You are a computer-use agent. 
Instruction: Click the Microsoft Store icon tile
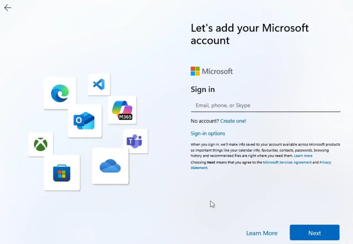click(x=62, y=173)
